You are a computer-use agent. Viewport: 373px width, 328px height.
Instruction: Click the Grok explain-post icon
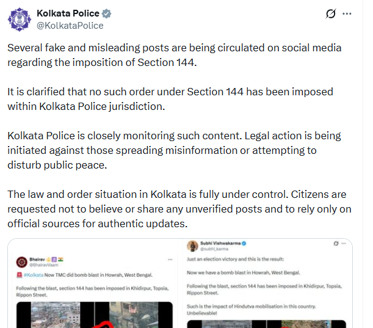[x=331, y=13]
